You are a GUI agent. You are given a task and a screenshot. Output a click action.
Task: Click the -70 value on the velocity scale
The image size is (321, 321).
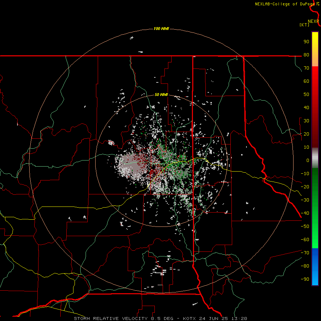click(305, 253)
